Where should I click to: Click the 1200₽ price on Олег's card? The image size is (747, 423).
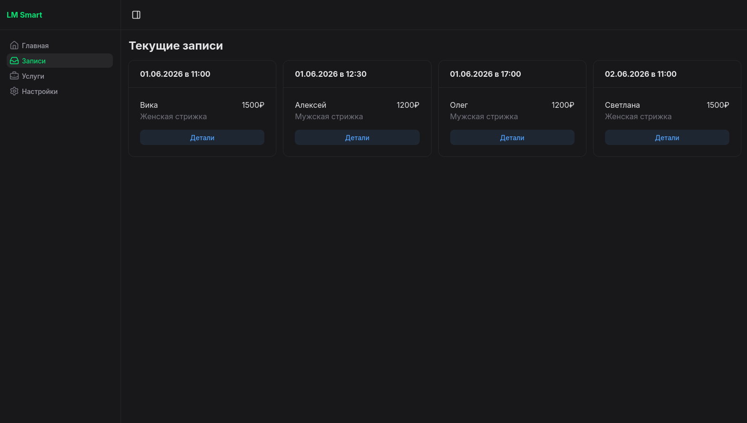(x=563, y=105)
